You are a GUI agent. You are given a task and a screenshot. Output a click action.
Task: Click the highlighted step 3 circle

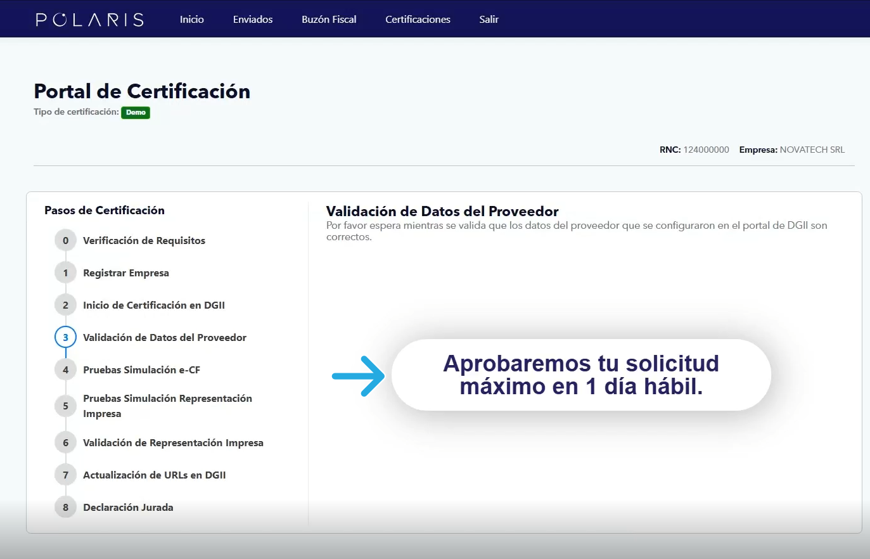pos(65,338)
